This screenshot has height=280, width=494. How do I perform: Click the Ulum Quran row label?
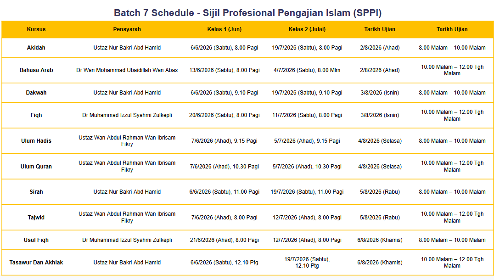click(36, 167)
